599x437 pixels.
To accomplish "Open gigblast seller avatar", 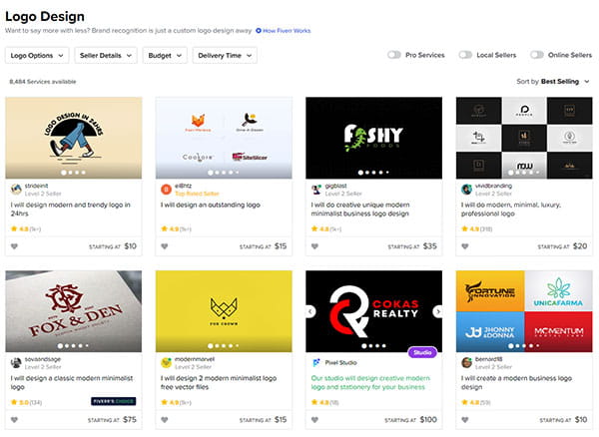I will [x=316, y=189].
